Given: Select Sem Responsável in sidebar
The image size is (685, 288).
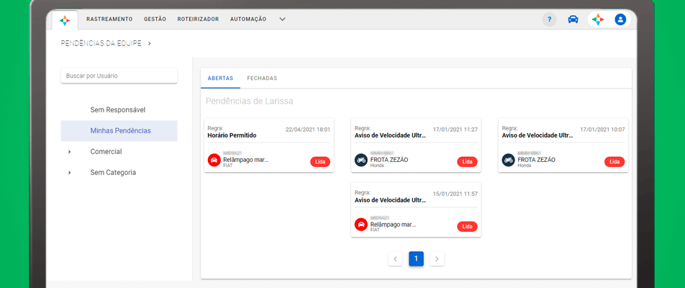Looking at the screenshot, I should [118, 109].
